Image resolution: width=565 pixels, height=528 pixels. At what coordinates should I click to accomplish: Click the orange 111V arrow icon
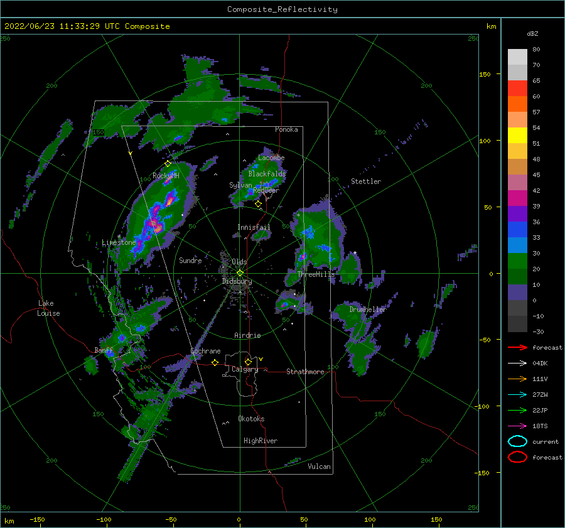(517, 379)
